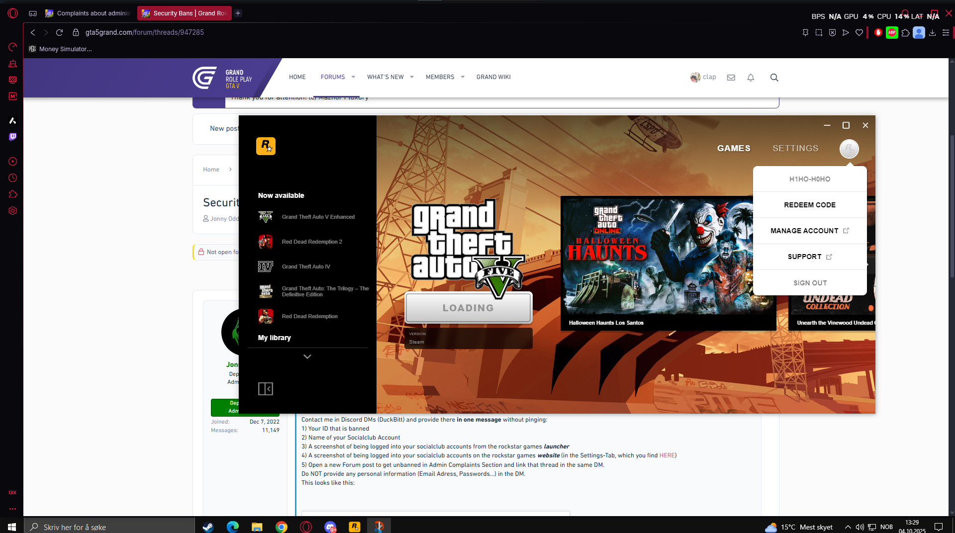Open Money Simulator bookmark
Screen dimensions: 955x533
[x=60, y=49]
